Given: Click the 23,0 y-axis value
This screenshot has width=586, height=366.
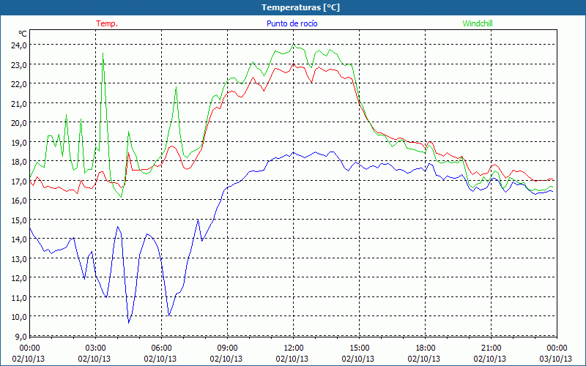Looking at the screenshot, I should tap(19, 64).
